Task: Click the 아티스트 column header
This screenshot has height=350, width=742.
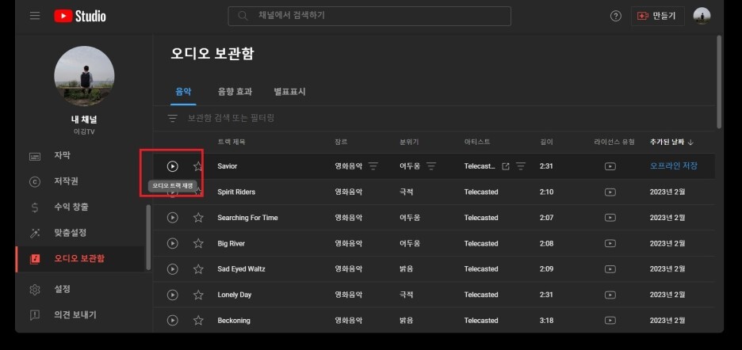Action: 477,142
